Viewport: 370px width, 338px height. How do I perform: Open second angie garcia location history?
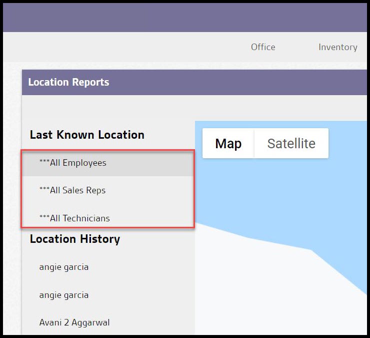64,295
